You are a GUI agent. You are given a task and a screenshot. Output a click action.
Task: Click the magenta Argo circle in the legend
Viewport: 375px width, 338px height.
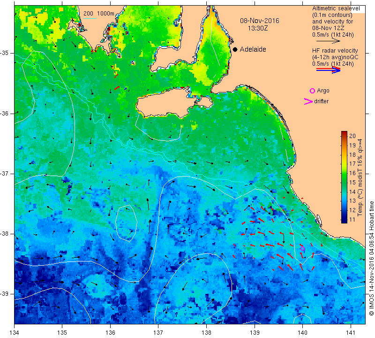[312, 91]
